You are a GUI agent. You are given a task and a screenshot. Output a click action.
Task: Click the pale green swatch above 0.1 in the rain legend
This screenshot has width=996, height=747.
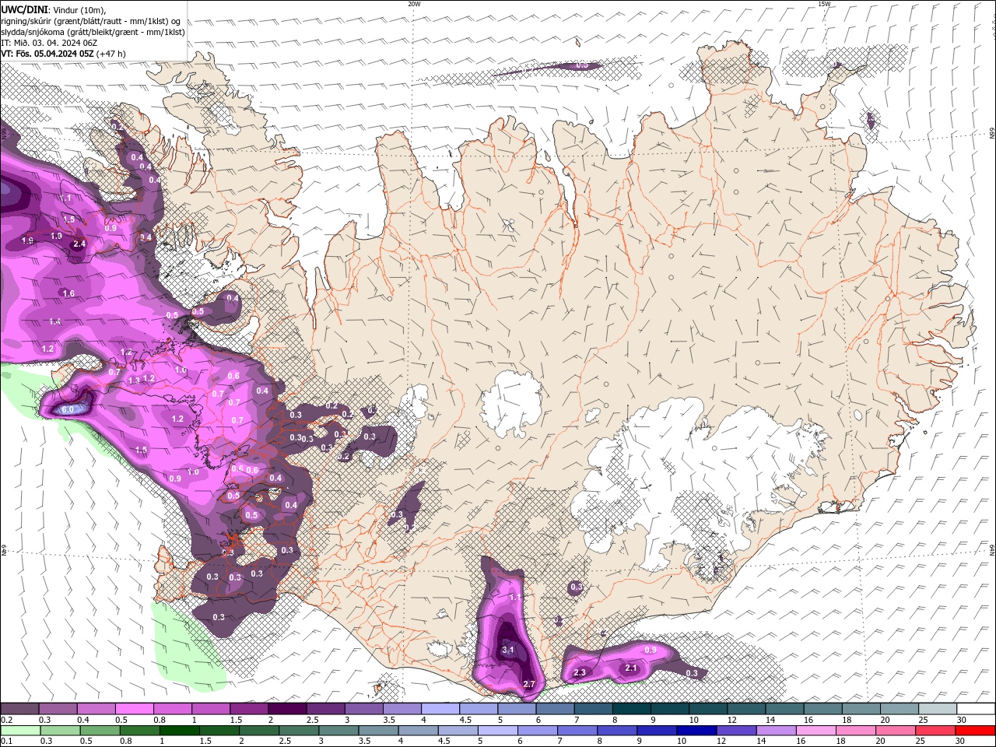20,731
